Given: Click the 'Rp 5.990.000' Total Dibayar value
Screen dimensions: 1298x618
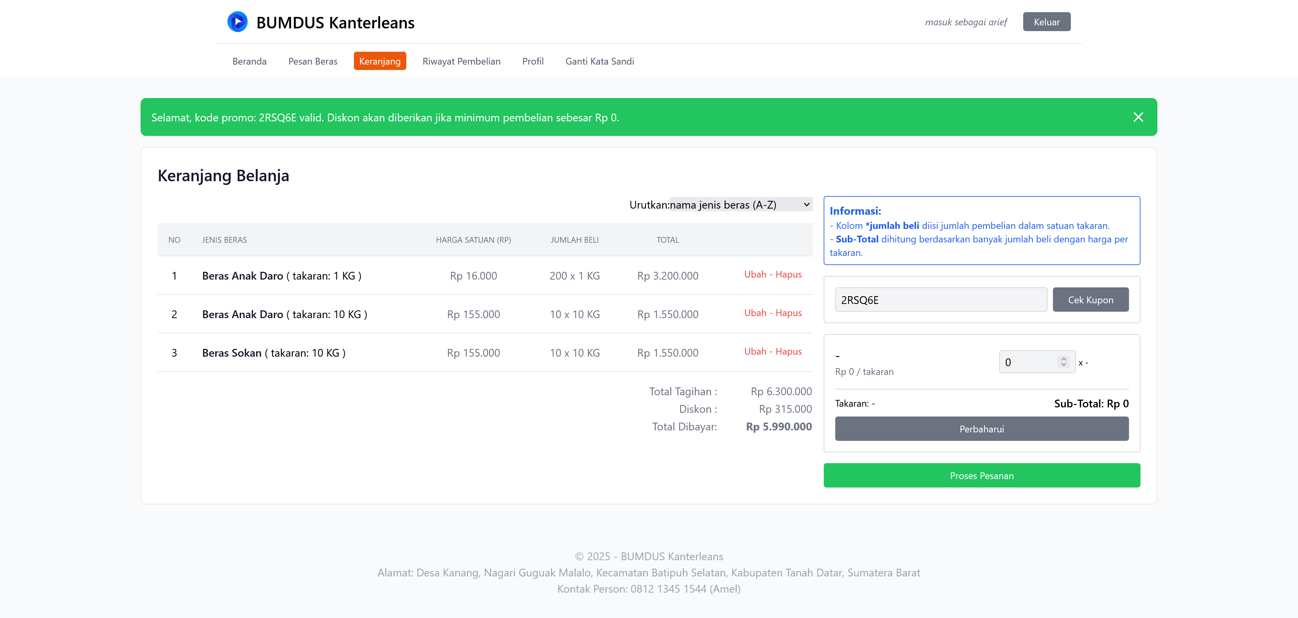Looking at the screenshot, I should click(x=778, y=426).
